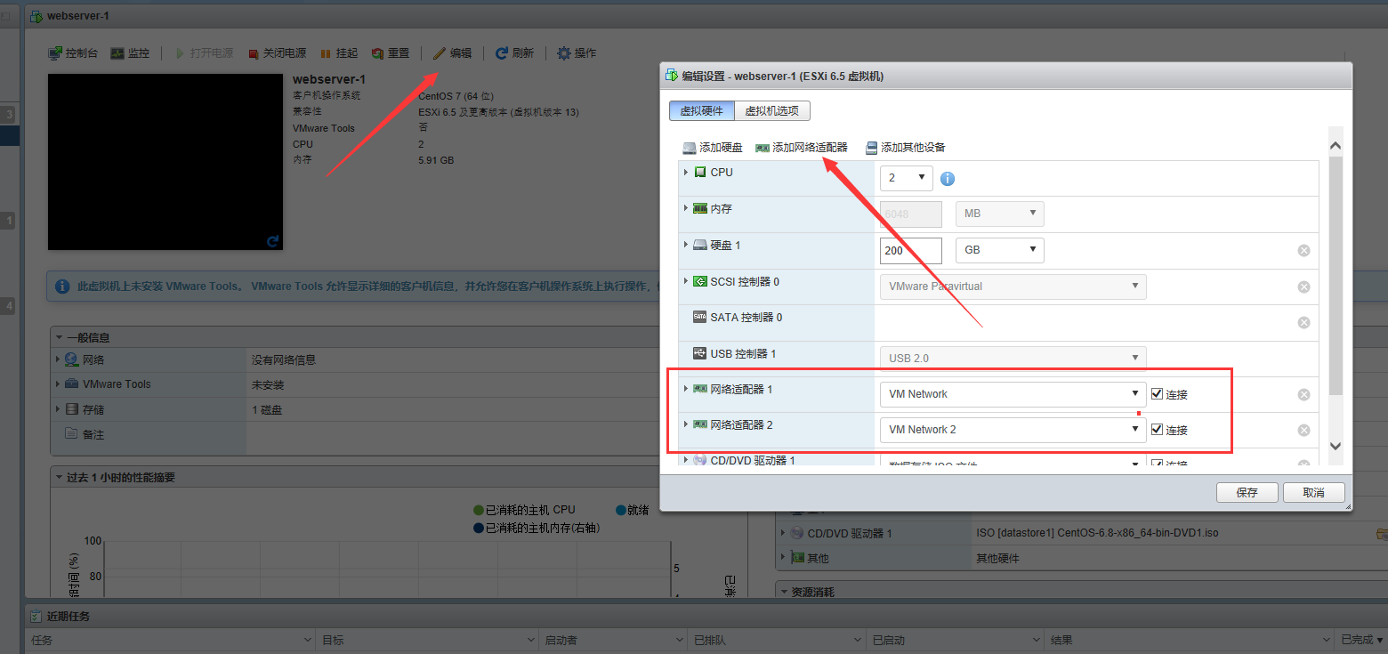Click 保存 save button
Viewport: 1388px width, 654px height.
1247,493
